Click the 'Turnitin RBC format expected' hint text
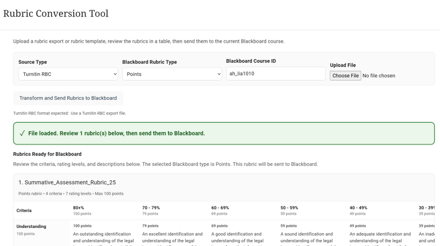The image size is (440, 246). (70, 113)
